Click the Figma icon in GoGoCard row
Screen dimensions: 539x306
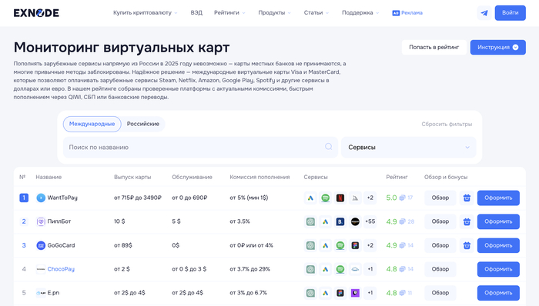(x=355, y=245)
